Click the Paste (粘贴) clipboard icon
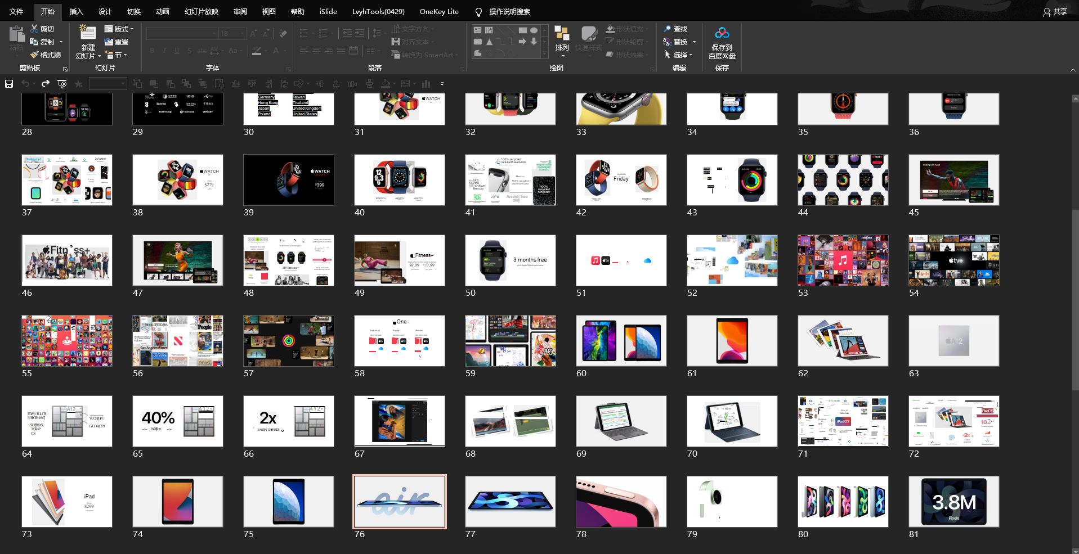Image resolution: width=1079 pixels, height=554 pixels. coord(16,34)
